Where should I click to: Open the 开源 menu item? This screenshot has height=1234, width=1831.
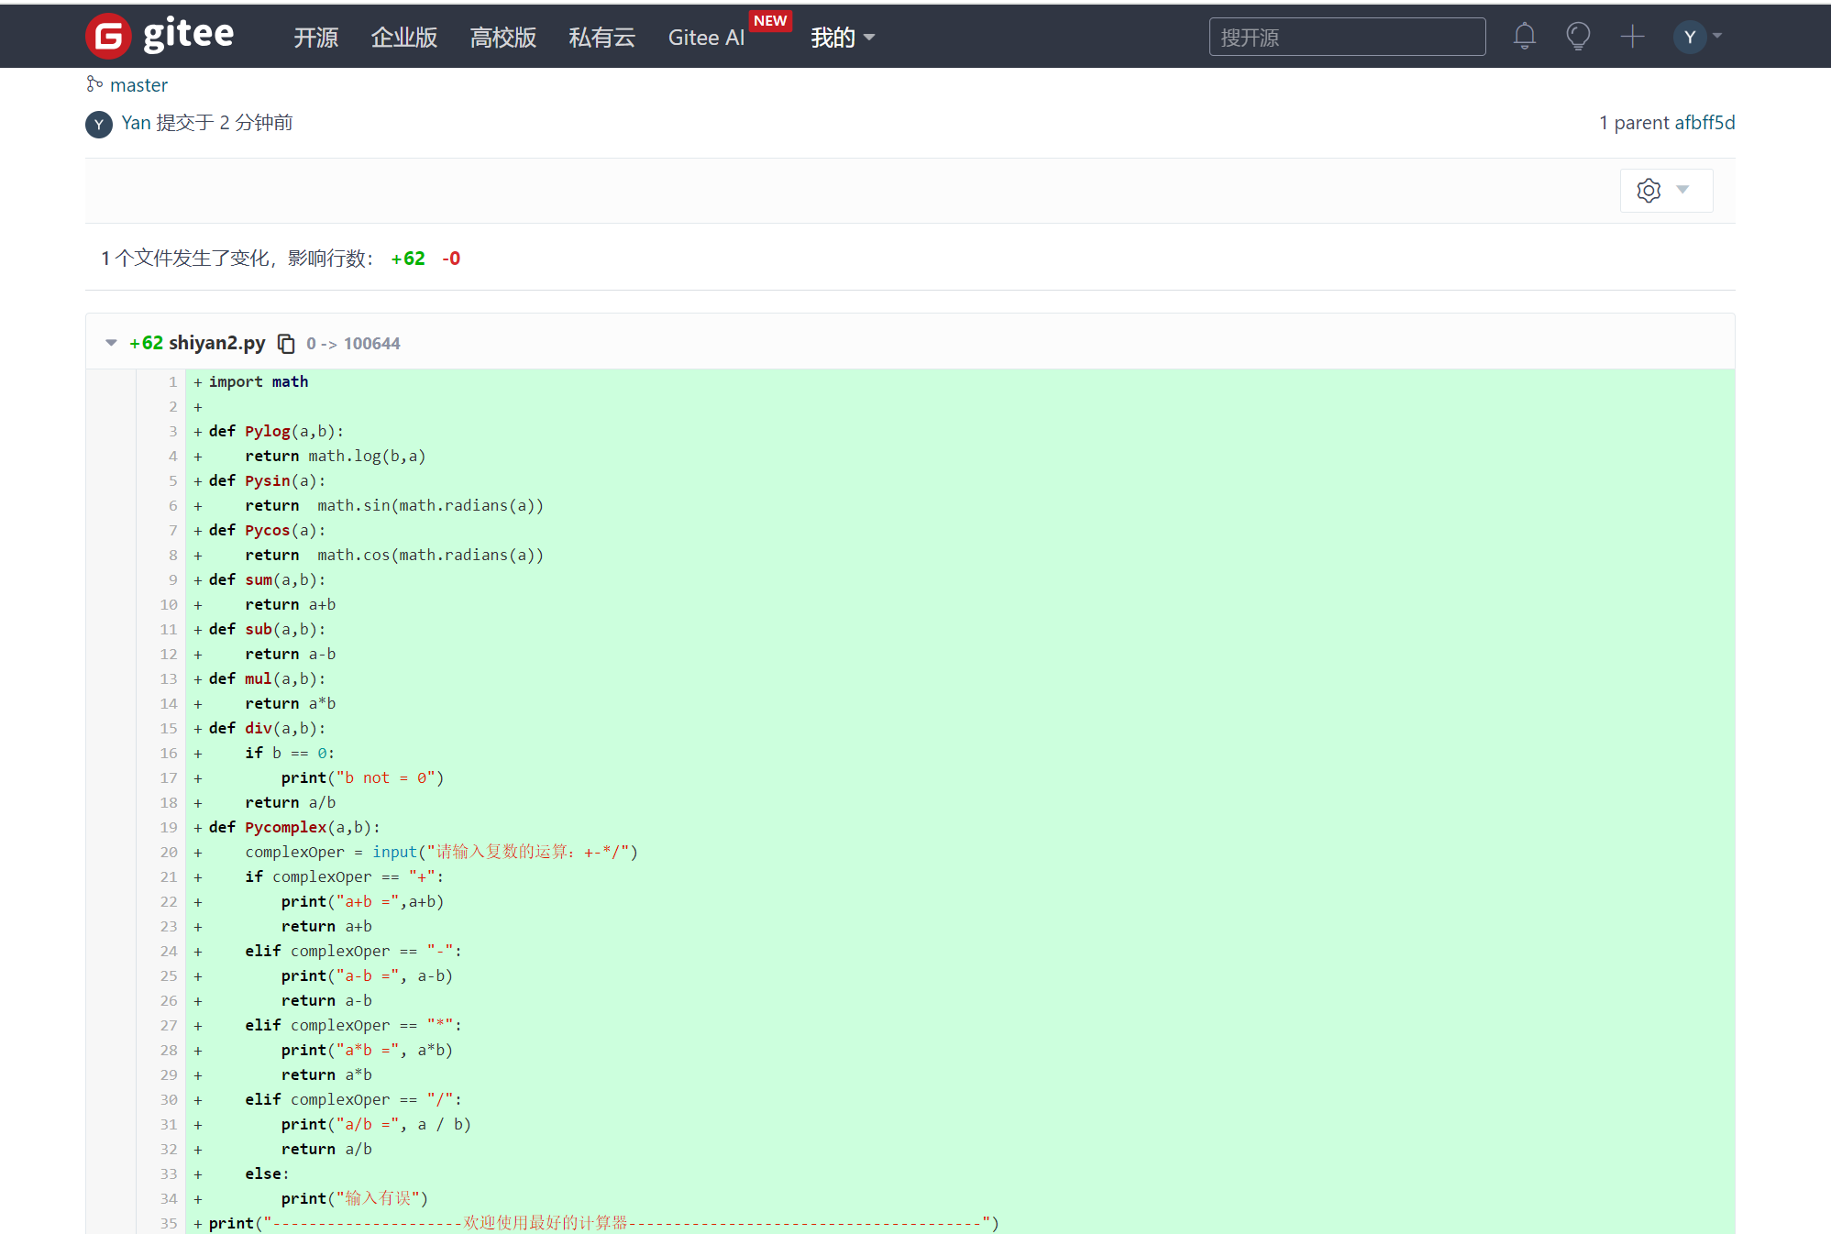[x=315, y=38]
